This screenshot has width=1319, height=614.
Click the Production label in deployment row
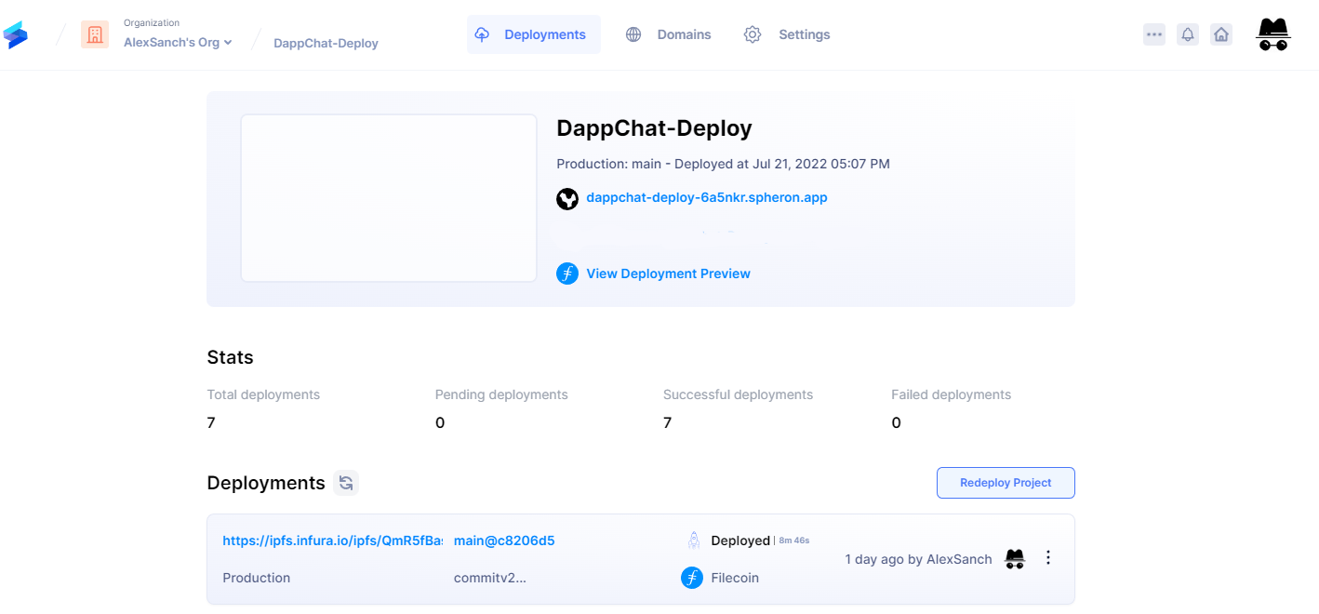click(257, 578)
